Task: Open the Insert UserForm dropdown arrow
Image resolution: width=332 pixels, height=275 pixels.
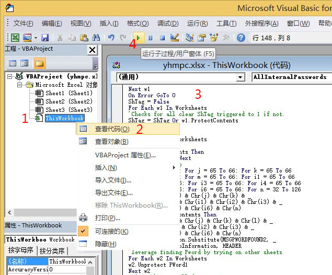Action: click(36, 38)
